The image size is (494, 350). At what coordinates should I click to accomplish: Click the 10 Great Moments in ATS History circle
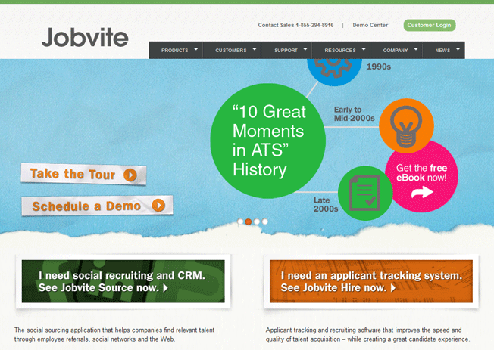tap(267, 141)
